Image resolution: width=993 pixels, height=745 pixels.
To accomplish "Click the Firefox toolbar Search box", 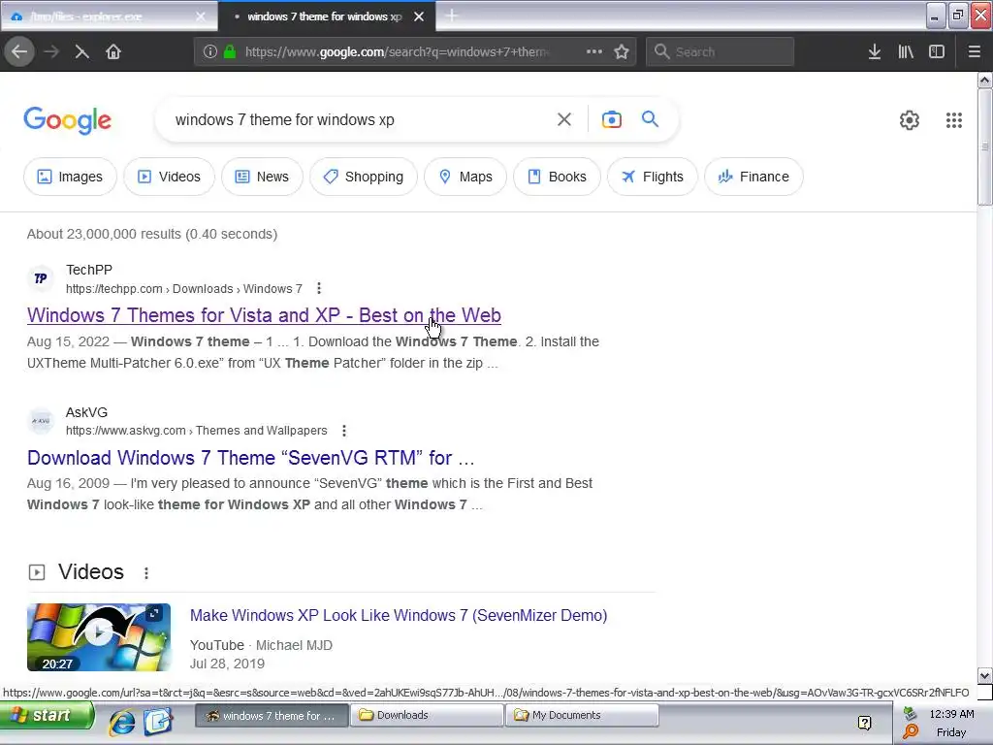I will [x=721, y=52].
